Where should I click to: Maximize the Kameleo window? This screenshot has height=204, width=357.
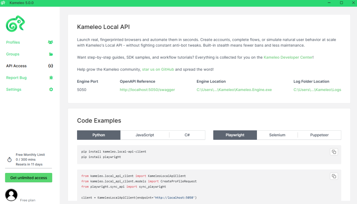click(x=341, y=3)
